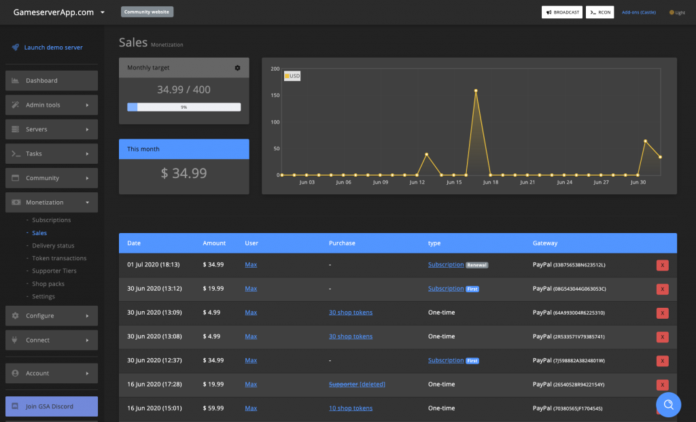Click the Launch demo server link
The image size is (696, 422).
[53, 47]
